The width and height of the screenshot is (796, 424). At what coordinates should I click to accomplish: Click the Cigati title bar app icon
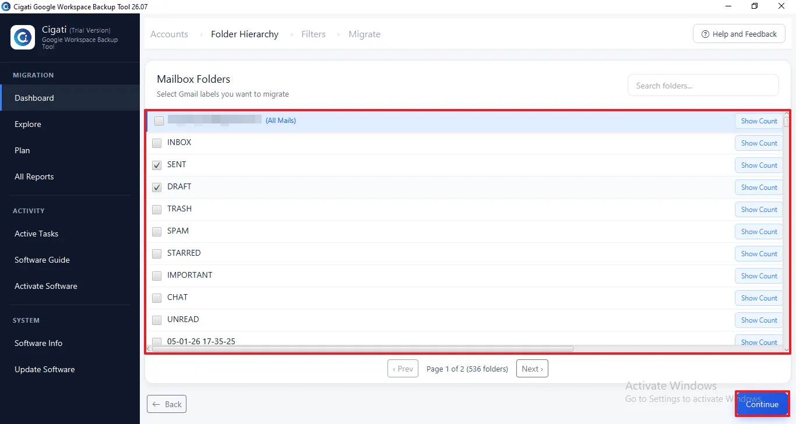click(6, 6)
